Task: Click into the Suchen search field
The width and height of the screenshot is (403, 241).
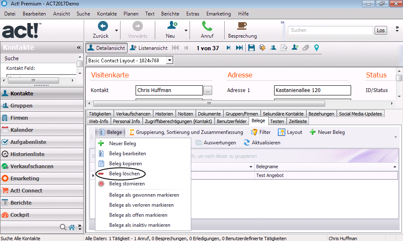Action: (x=330, y=30)
